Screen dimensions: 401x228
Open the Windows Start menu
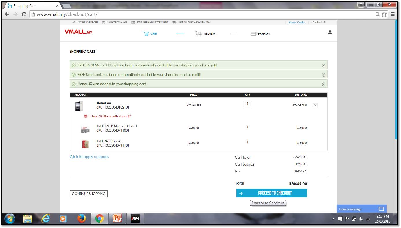click(10, 219)
